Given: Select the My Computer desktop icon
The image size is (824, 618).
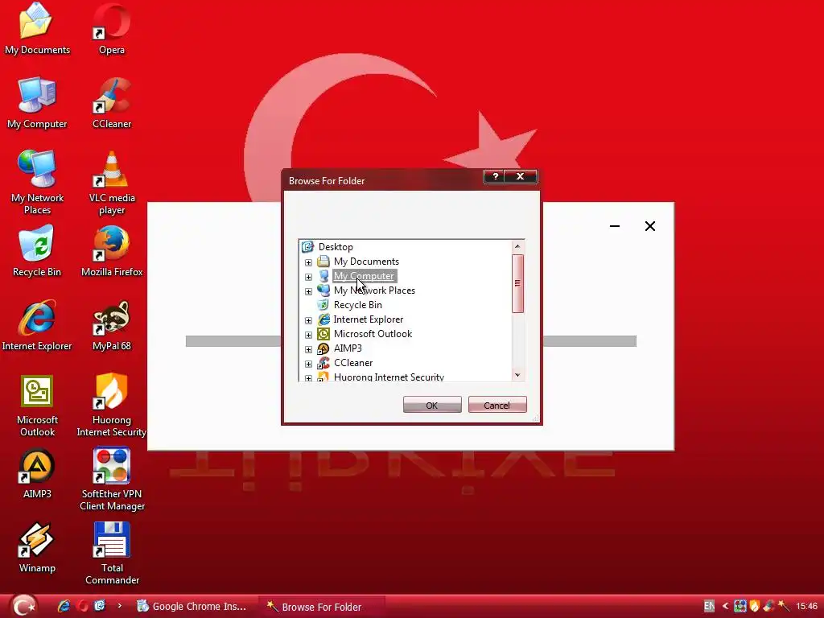Looking at the screenshot, I should [37, 102].
